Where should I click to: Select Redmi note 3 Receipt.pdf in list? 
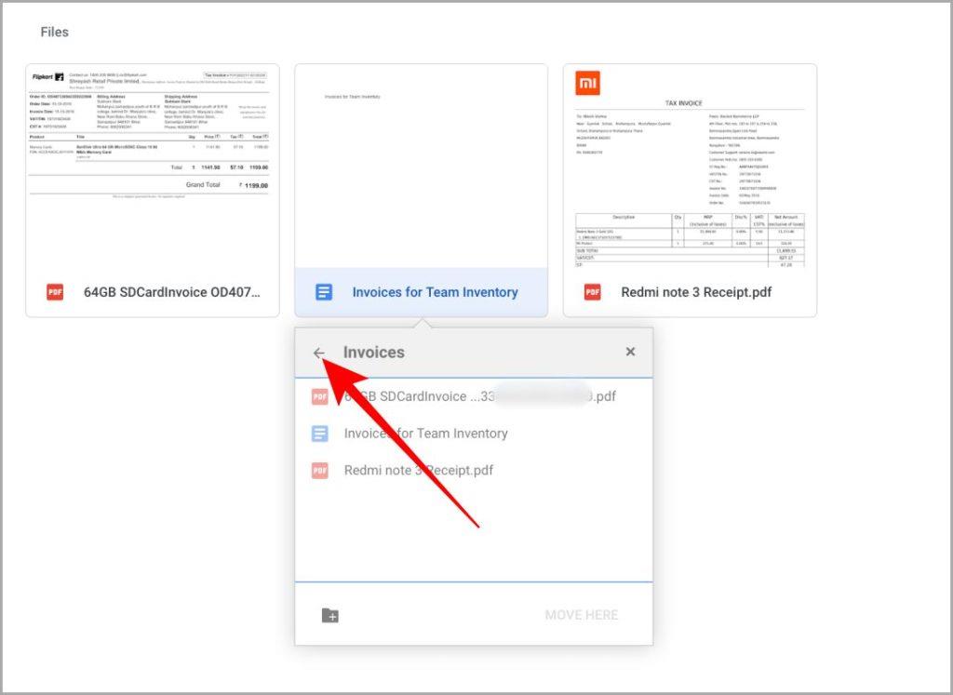pos(474,470)
